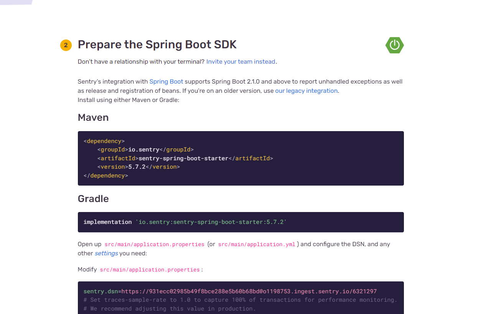This screenshot has height=314, width=481.
Task: Click 'src/main/application.properties' after 'Modify'
Action: click(x=150, y=270)
